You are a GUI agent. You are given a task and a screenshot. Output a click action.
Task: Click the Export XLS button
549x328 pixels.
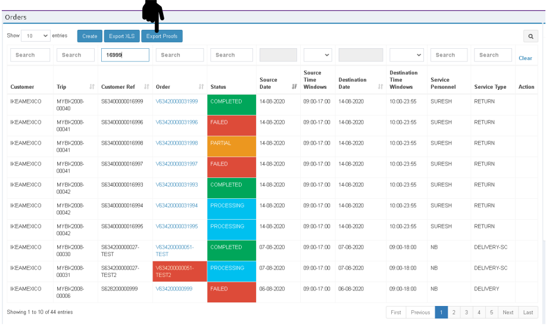[x=122, y=36]
